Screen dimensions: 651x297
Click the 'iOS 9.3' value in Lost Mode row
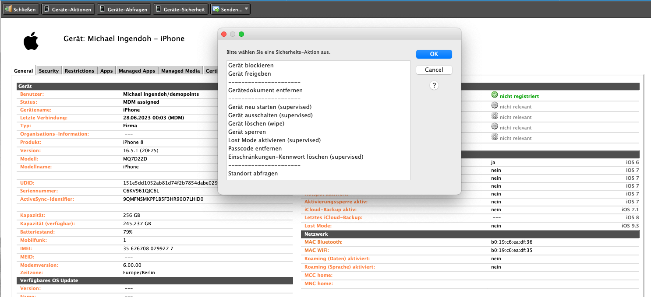pyautogui.click(x=630, y=226)
